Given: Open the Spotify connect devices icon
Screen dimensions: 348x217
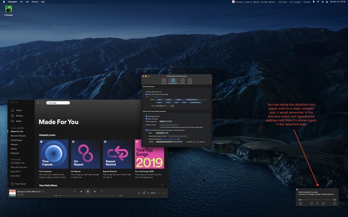Looking at the screenshot, I should pyautogui.click(x=144, y=193).
